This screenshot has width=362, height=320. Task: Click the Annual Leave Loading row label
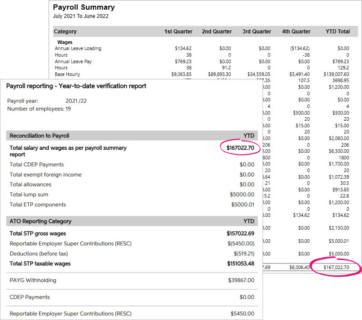[x=78, y=49]
